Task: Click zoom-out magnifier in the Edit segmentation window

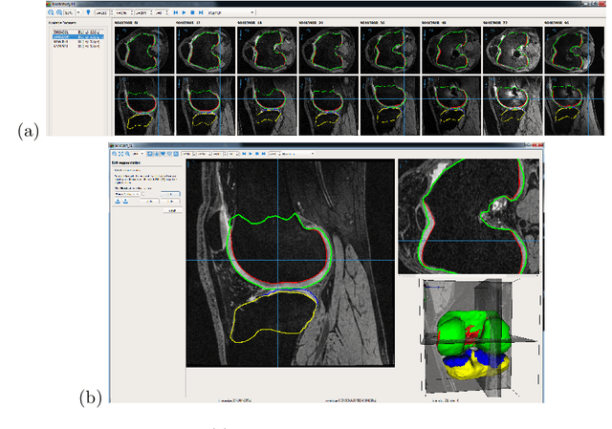Action: [114, 154]
